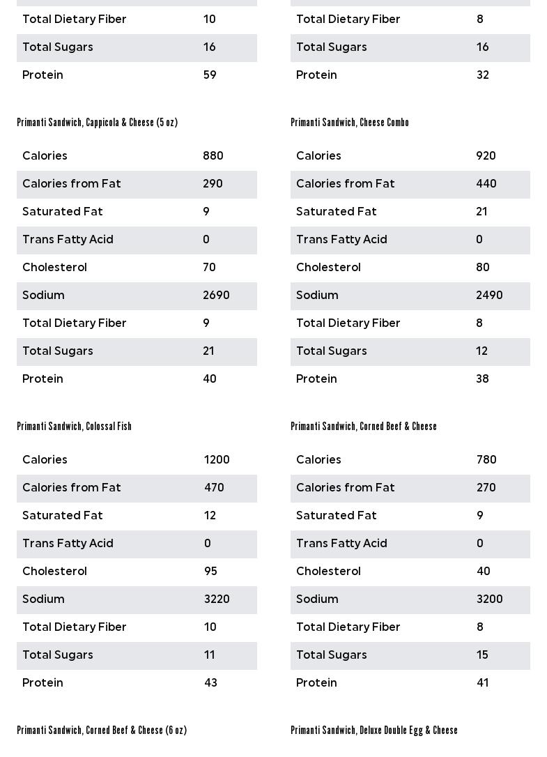Select the cholesterol value 95
The image size is (547, 757).
(x=210, y=572)
